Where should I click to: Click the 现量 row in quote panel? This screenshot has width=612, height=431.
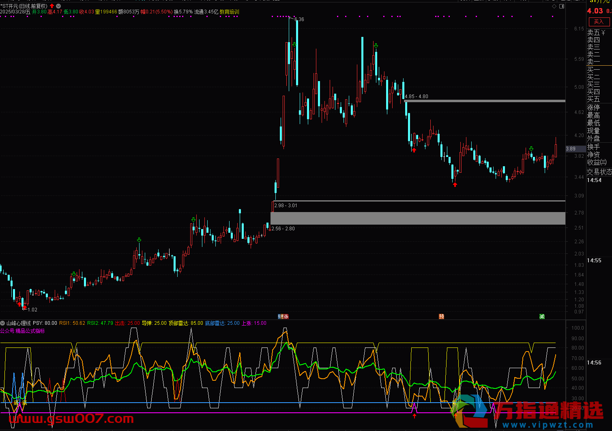tap(593, 131)
